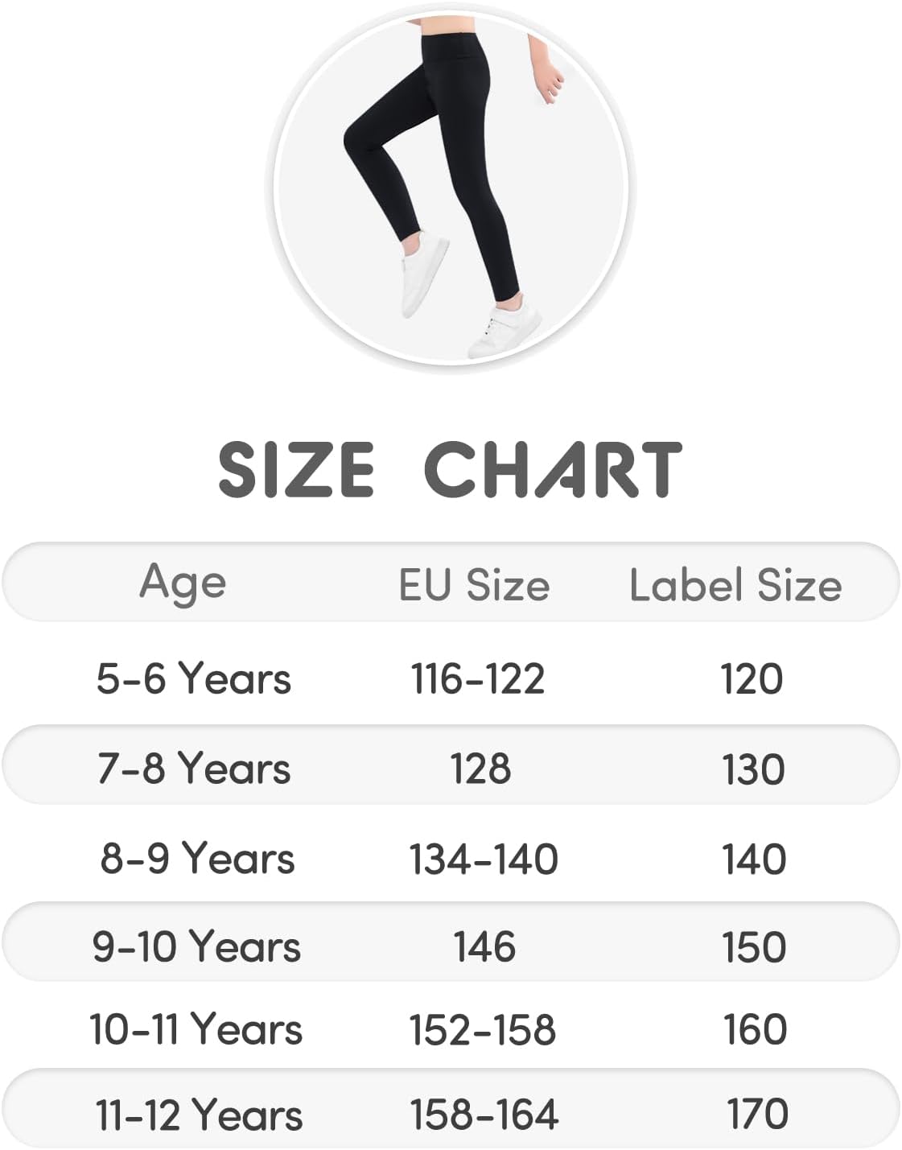Click EU size 146 value
The width and height of the screenshot is (902, 1150).
coord(484,946)
